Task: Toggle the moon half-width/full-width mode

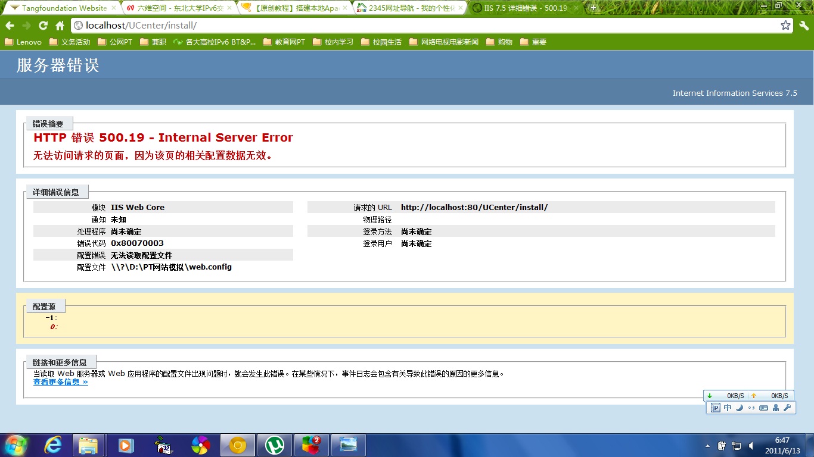Action: point(740,408)
